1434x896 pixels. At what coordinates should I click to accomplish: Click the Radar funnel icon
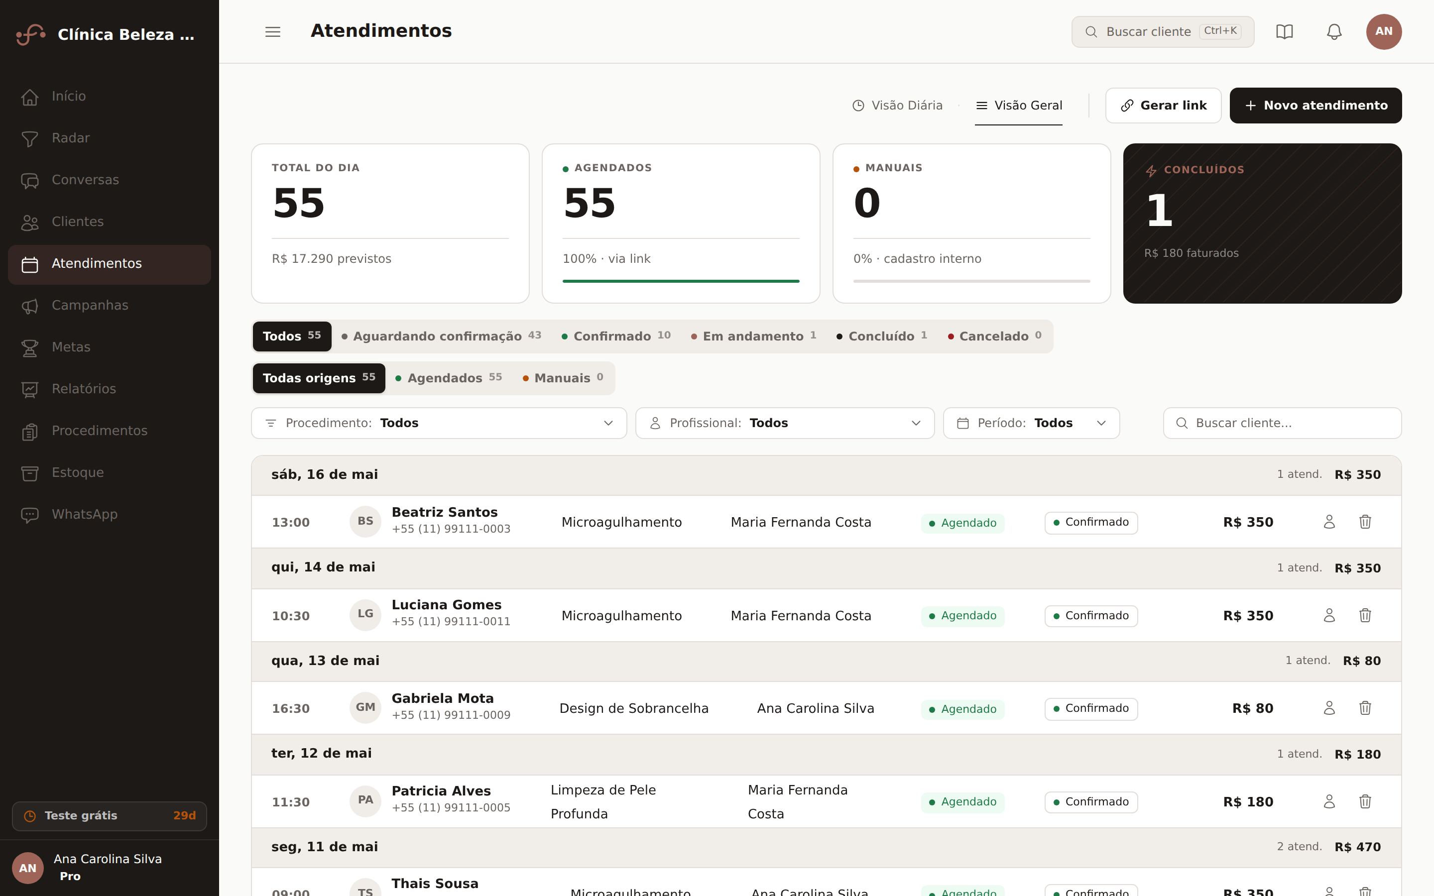point(30,139)
